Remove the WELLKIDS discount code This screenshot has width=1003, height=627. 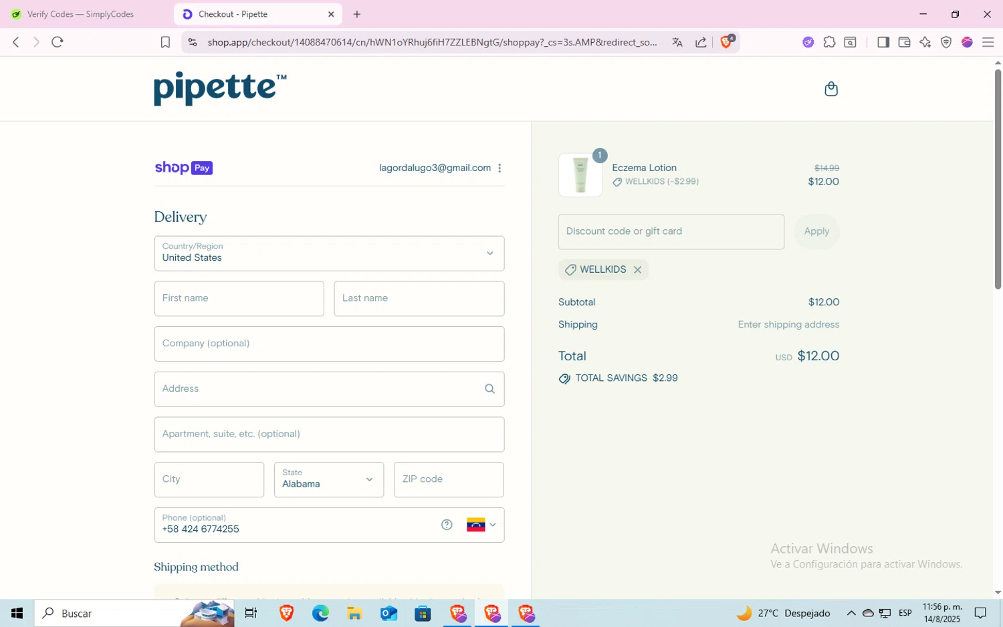[637, 269]
